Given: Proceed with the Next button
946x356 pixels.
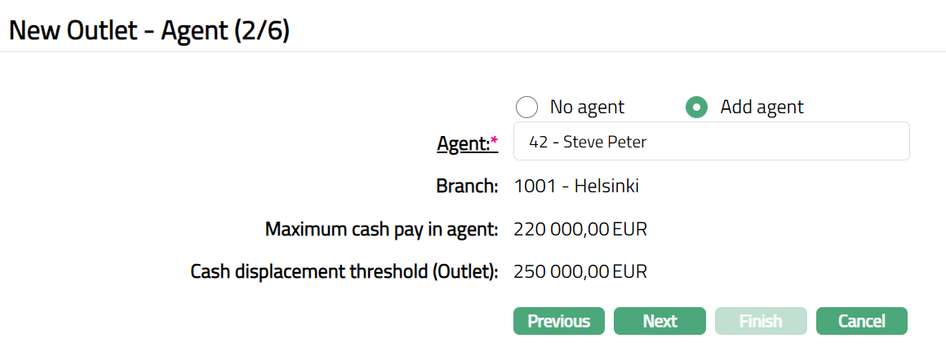Looking at the screenshot, I should coord(660,321).
